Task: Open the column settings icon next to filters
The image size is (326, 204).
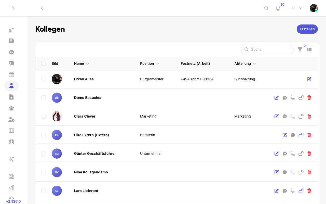Action: pos(309,49)
